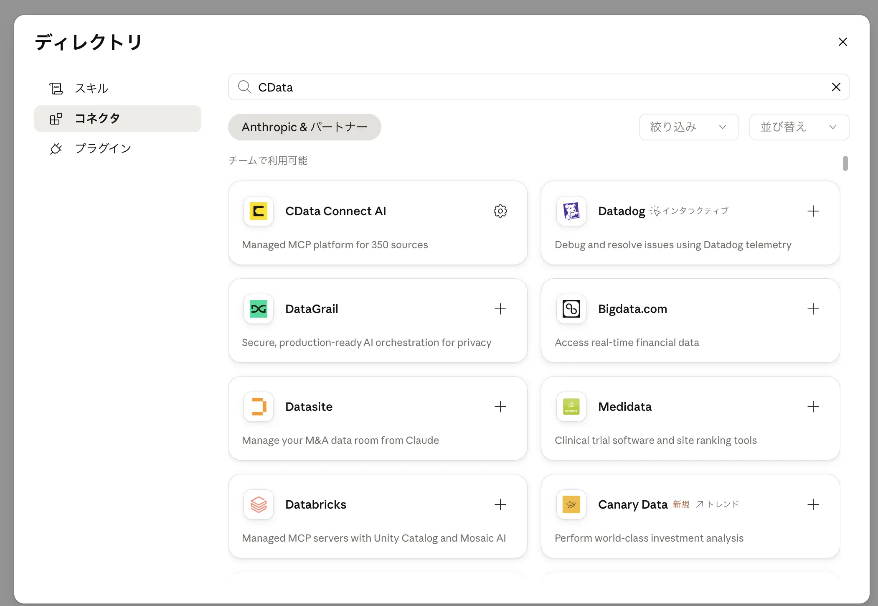
Task: Clear the CData search text
Action: (x=836, y=87)
